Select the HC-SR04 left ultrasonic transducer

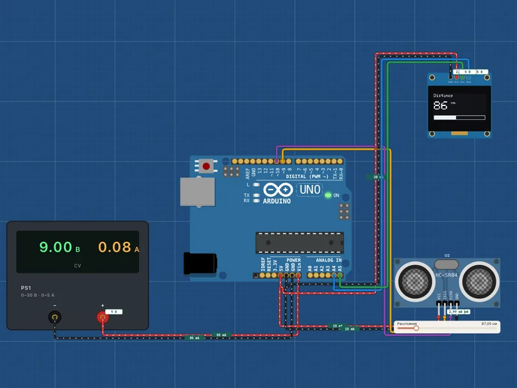(x=416, y=281)
